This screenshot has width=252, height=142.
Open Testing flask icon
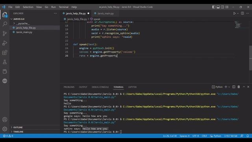click(x=5, y=62)
